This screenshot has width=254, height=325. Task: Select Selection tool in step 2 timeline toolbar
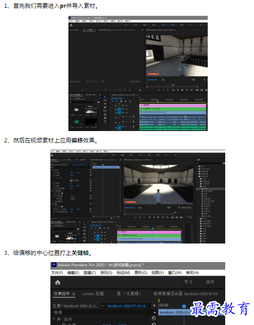coord(84,224)
